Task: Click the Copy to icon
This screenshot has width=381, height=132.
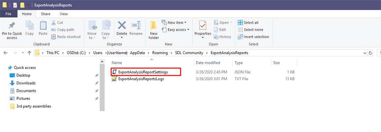Action: [106, 25]
